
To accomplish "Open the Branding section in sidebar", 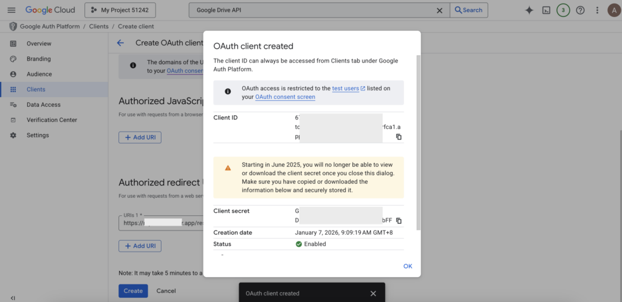I will [x=38, y=59].
